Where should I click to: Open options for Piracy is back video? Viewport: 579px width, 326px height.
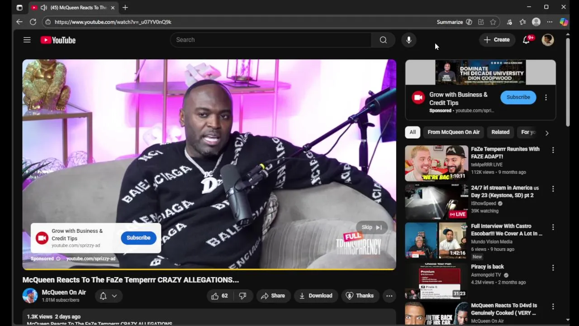553,268
